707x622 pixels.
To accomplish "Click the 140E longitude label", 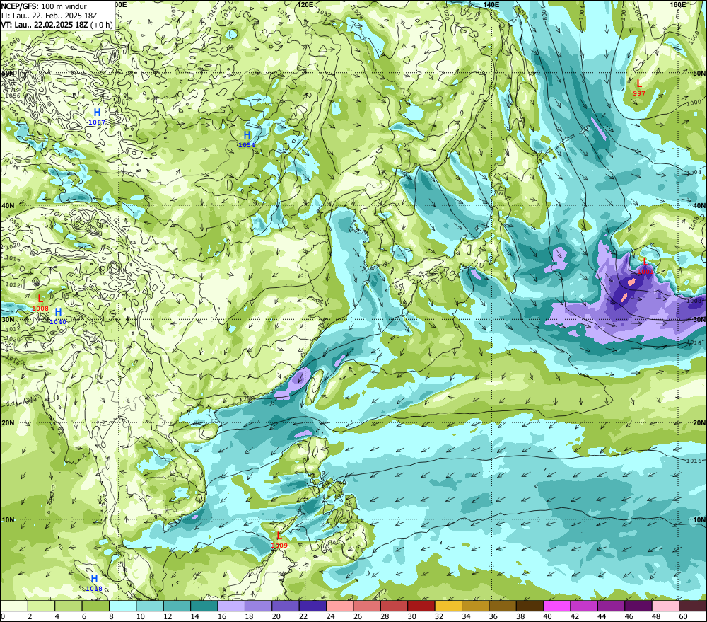I will [491, 4].
